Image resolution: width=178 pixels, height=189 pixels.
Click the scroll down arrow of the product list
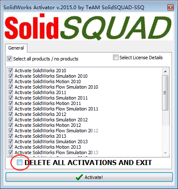click(x=165, y=153)
